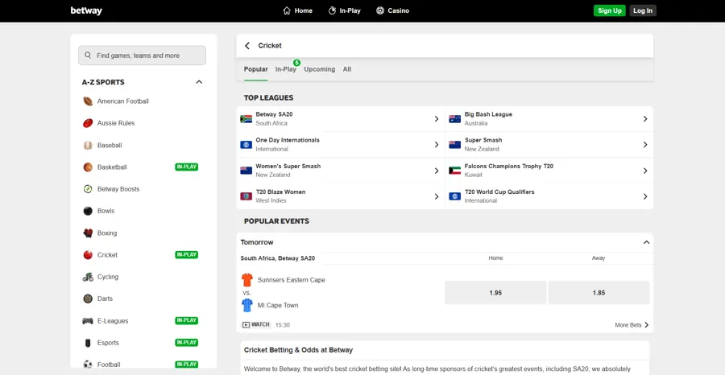725x375 pixels.
Task: Switch to the Upcoming tab
Action: pos(320,69)
